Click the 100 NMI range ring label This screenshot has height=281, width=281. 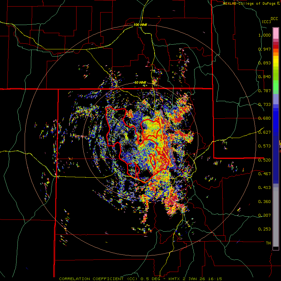click(140, 25)
